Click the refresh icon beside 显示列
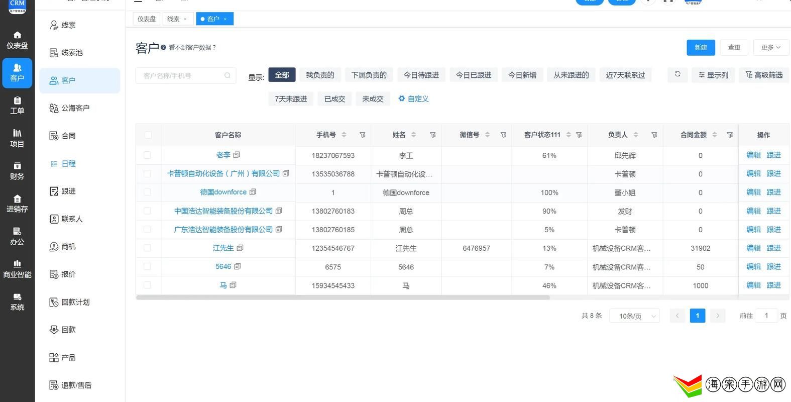 point(677,74)
